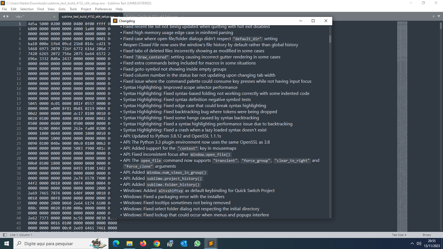Click the minimap of the editor

click(402, 126)
